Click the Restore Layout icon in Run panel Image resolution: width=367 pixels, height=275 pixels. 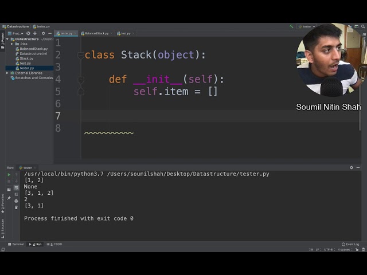pyautogui.click(x=9, y=190)
